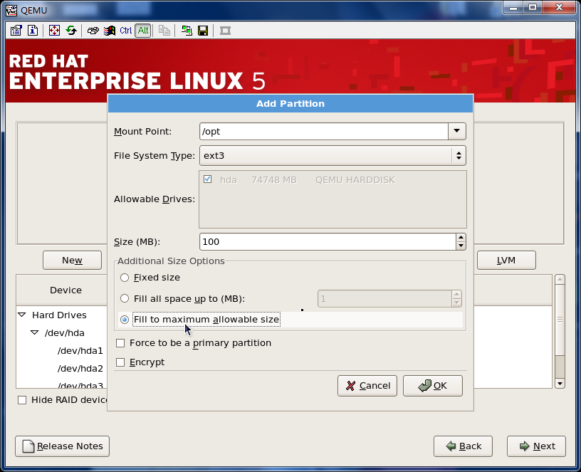Proceed with the Next button
This screenshot has height=472, width=581.
coord(537,446)
